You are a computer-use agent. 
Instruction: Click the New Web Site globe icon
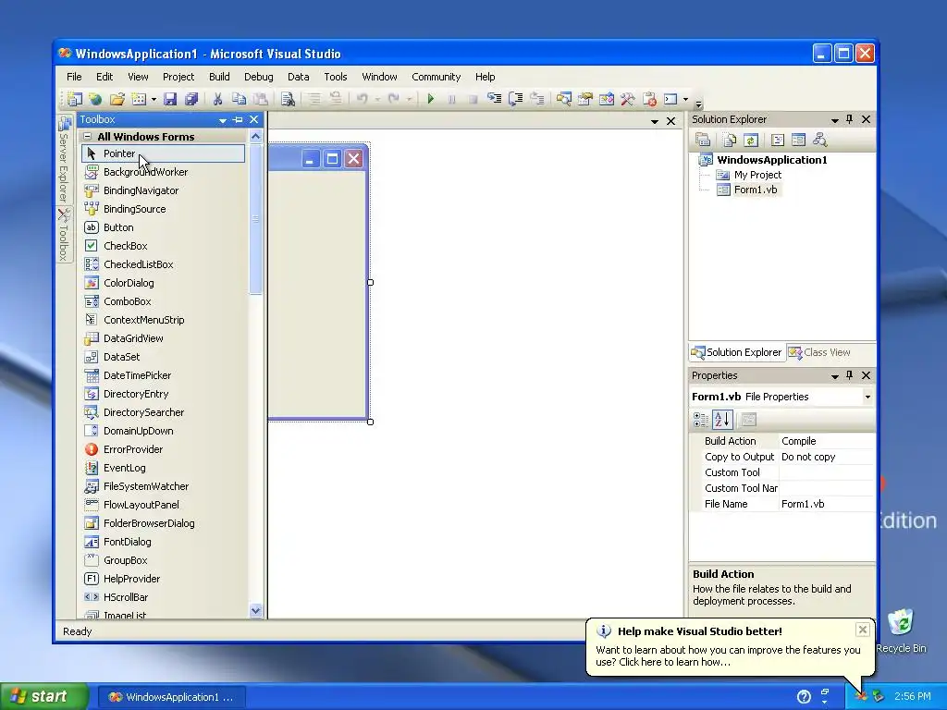tap(95, 98)
